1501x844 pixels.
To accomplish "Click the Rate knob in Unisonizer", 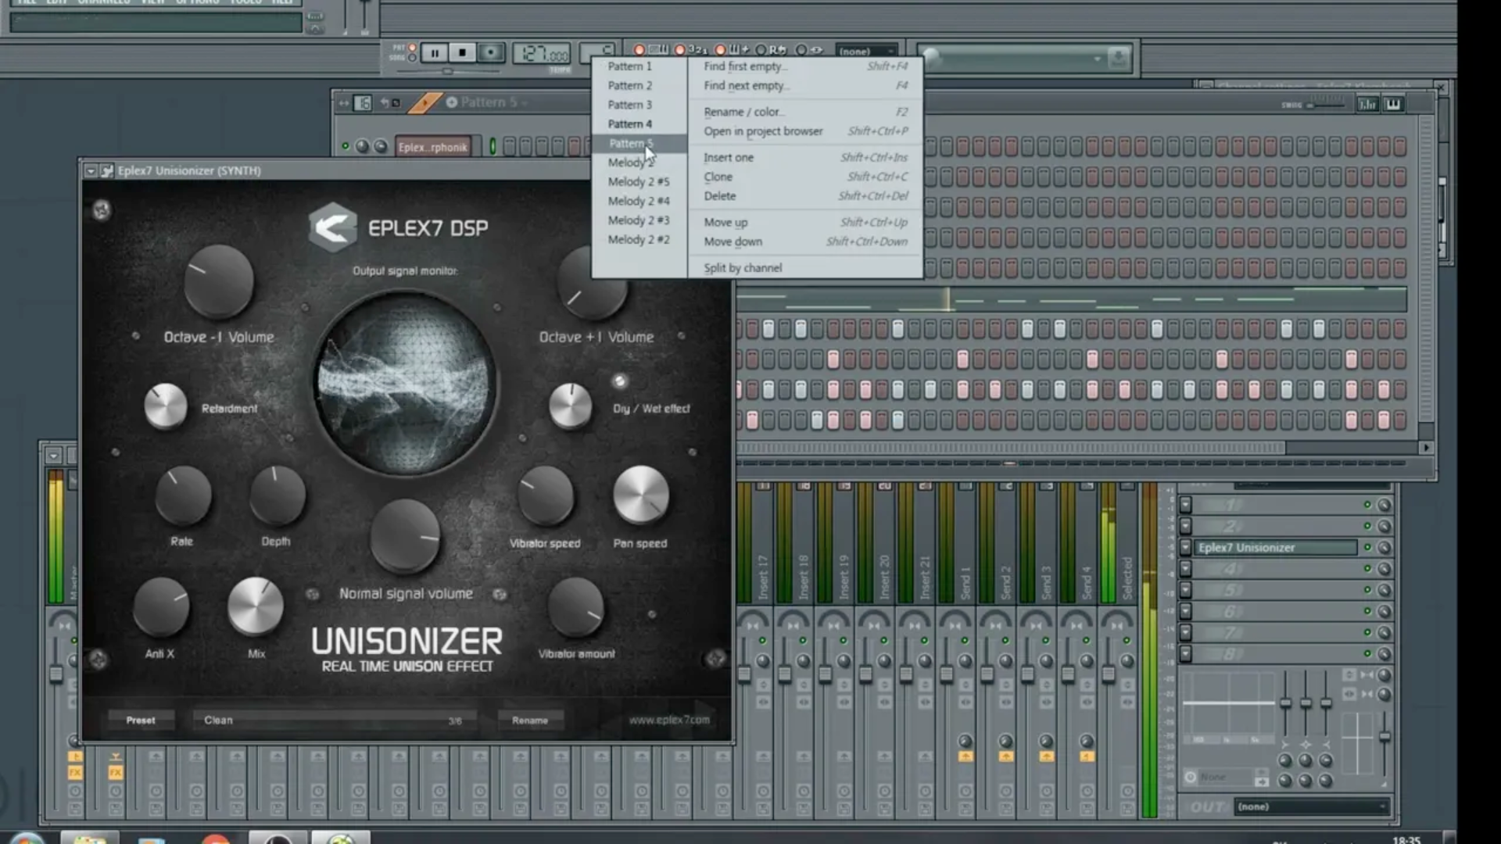I will [x=183, y=496].
